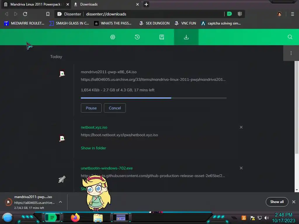Click the mandriva2011-pwp-x86_64.iso file icon

pyautogui.click(x=62, y=73)
